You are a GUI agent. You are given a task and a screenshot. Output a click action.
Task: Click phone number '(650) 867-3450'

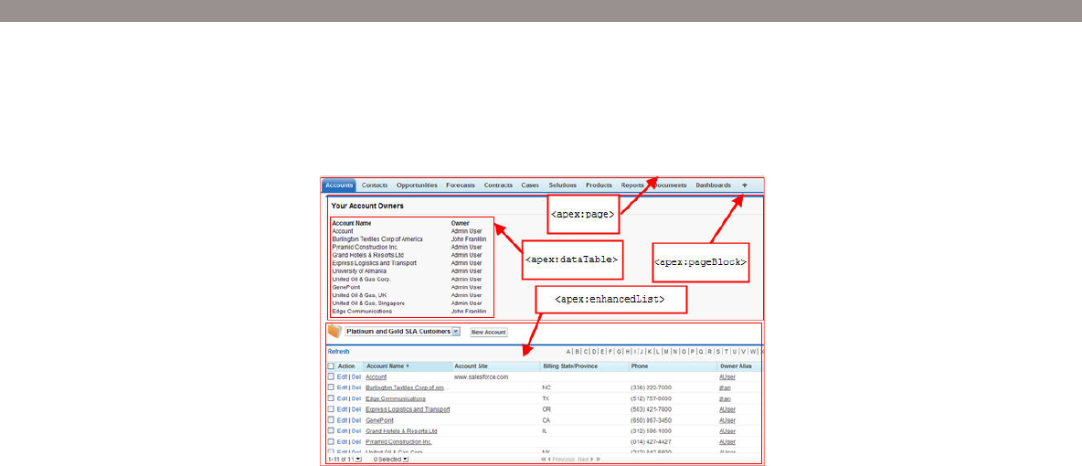point(650,419)
